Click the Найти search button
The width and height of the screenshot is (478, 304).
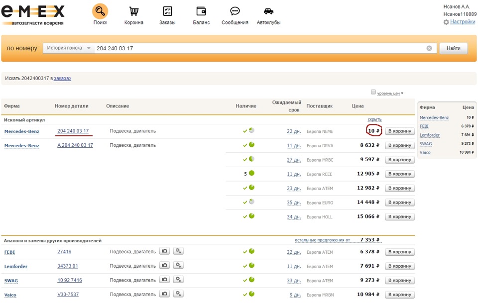(x=454, y=48)
